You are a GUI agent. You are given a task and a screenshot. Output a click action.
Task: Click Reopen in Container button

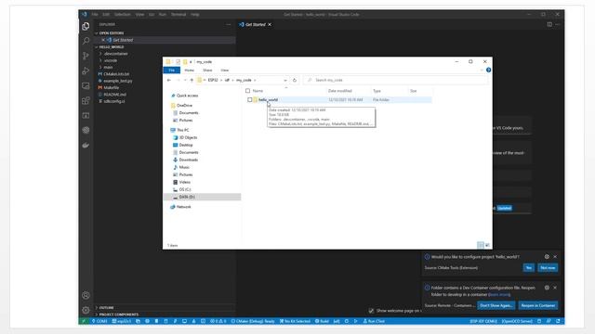538,305
